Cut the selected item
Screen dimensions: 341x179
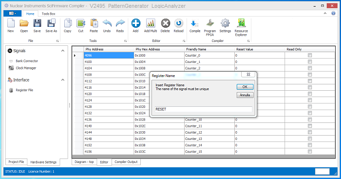pyautogui.click(x=81, y=26)
